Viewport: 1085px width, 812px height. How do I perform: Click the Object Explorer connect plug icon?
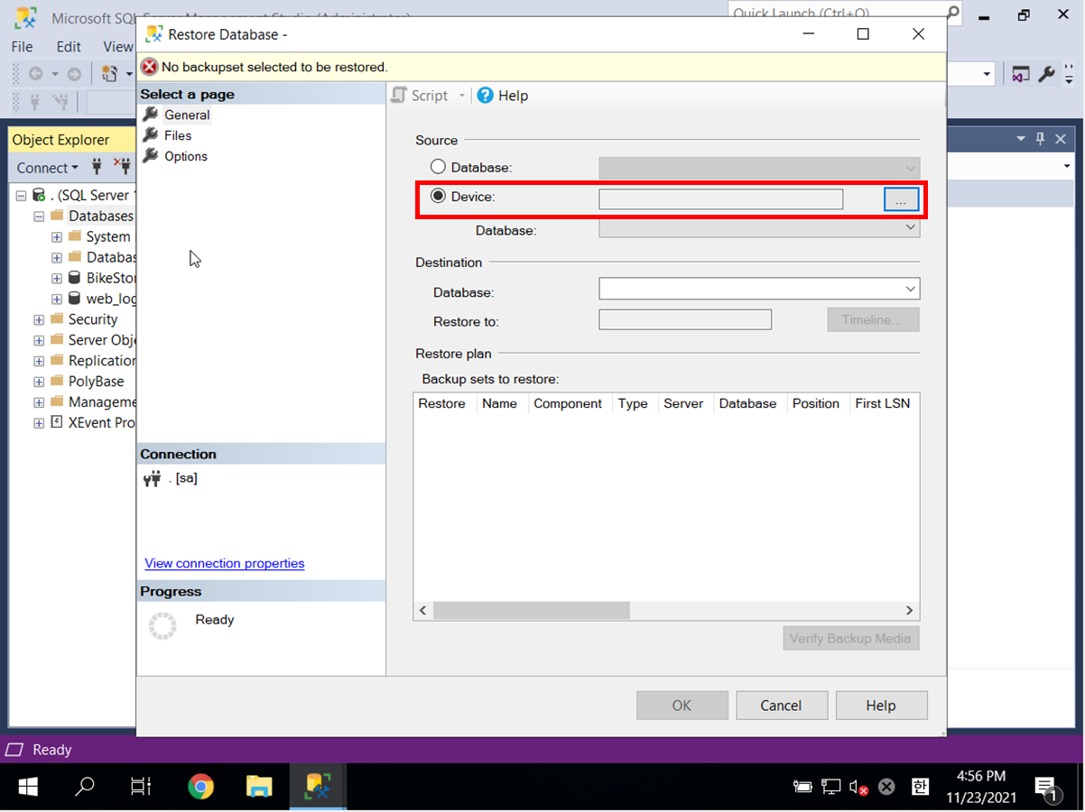click(97, 167)
